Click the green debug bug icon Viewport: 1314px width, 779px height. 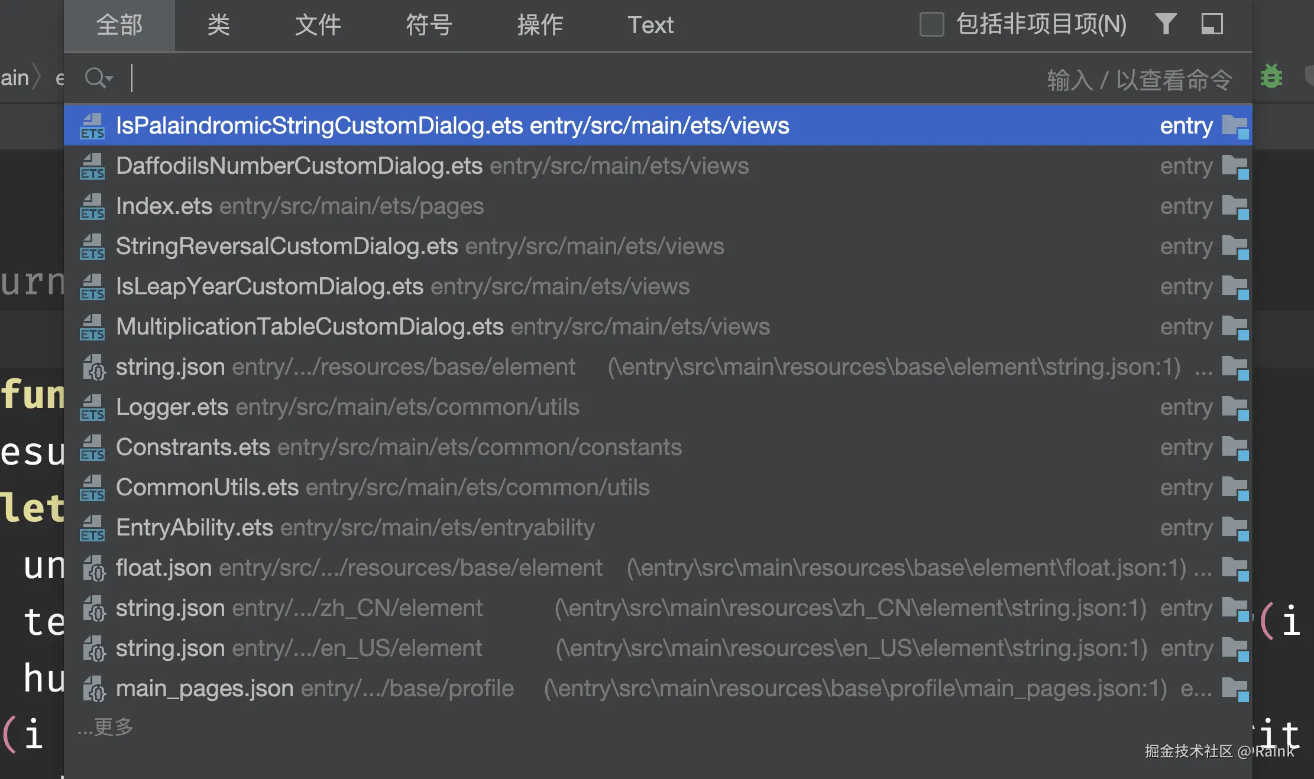pyautogui.click(x=1271, y=77)
